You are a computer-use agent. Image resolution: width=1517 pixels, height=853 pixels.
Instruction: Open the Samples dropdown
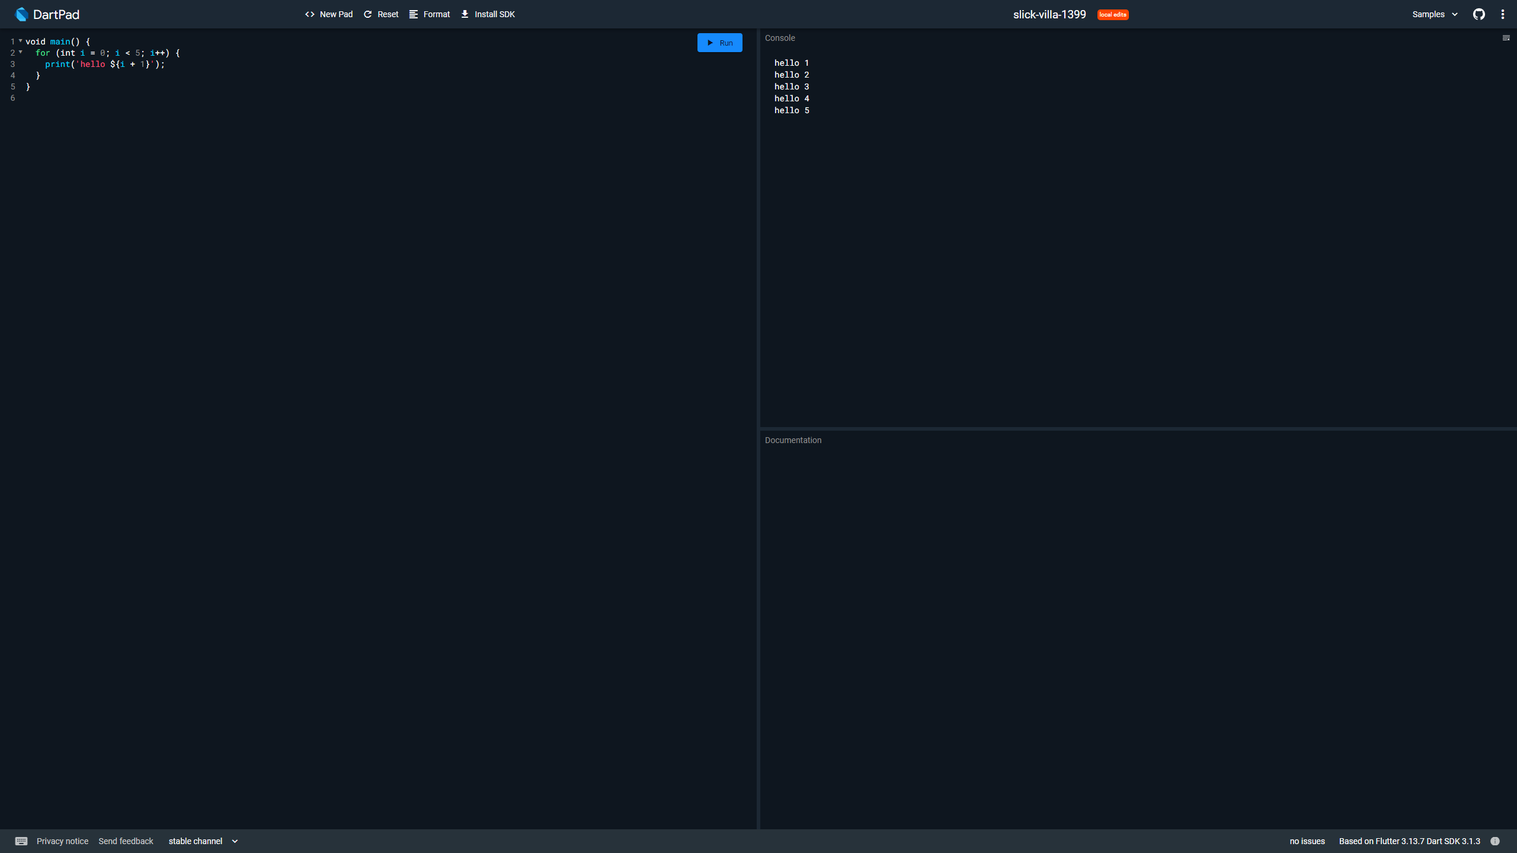[1435, 14]
